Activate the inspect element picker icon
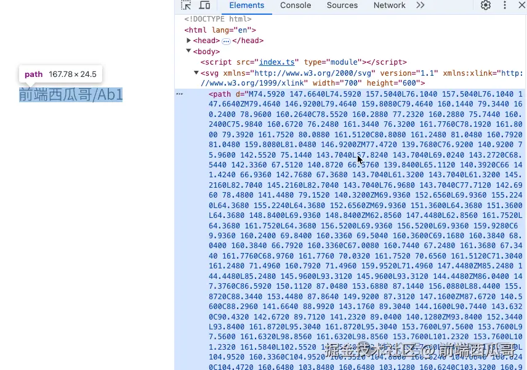The width and height of the screenshot is (527, 370). tap(186, 6)
